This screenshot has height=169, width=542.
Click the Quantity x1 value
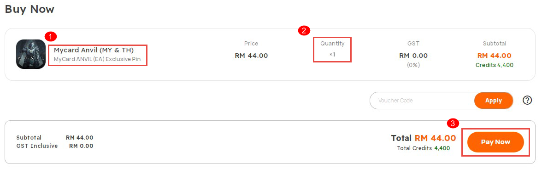pyautogui.click(x=332, y=54)
